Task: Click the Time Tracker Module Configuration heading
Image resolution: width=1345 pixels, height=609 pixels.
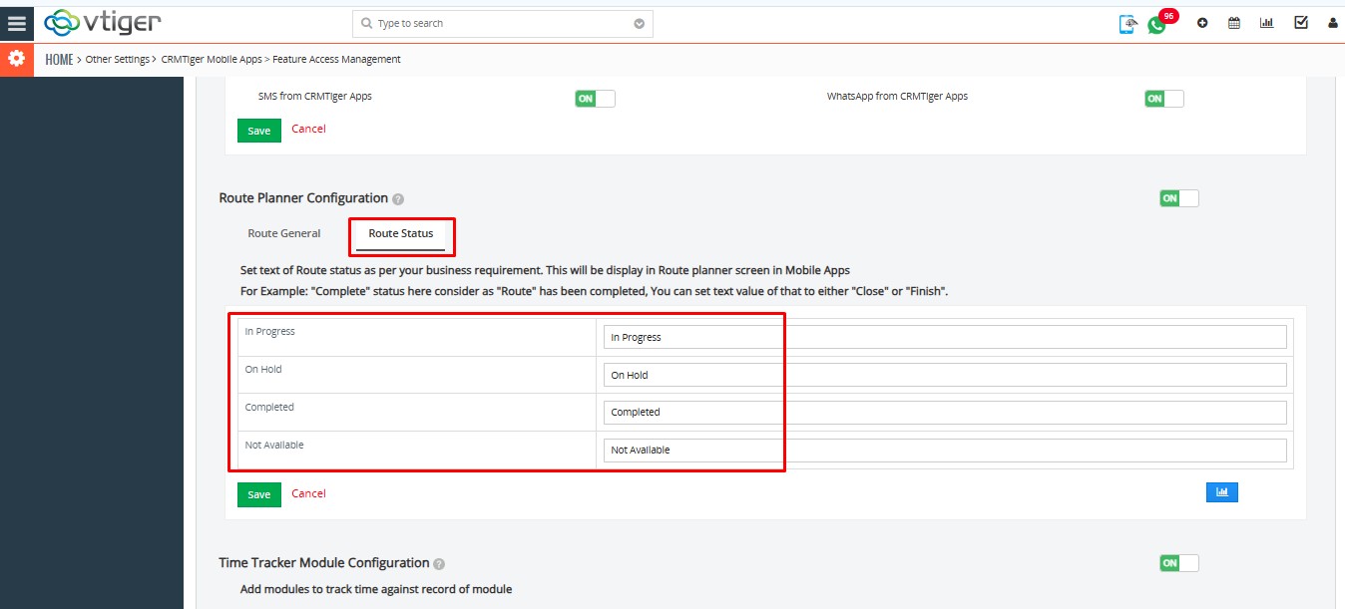Action: [x=324, y=563]
